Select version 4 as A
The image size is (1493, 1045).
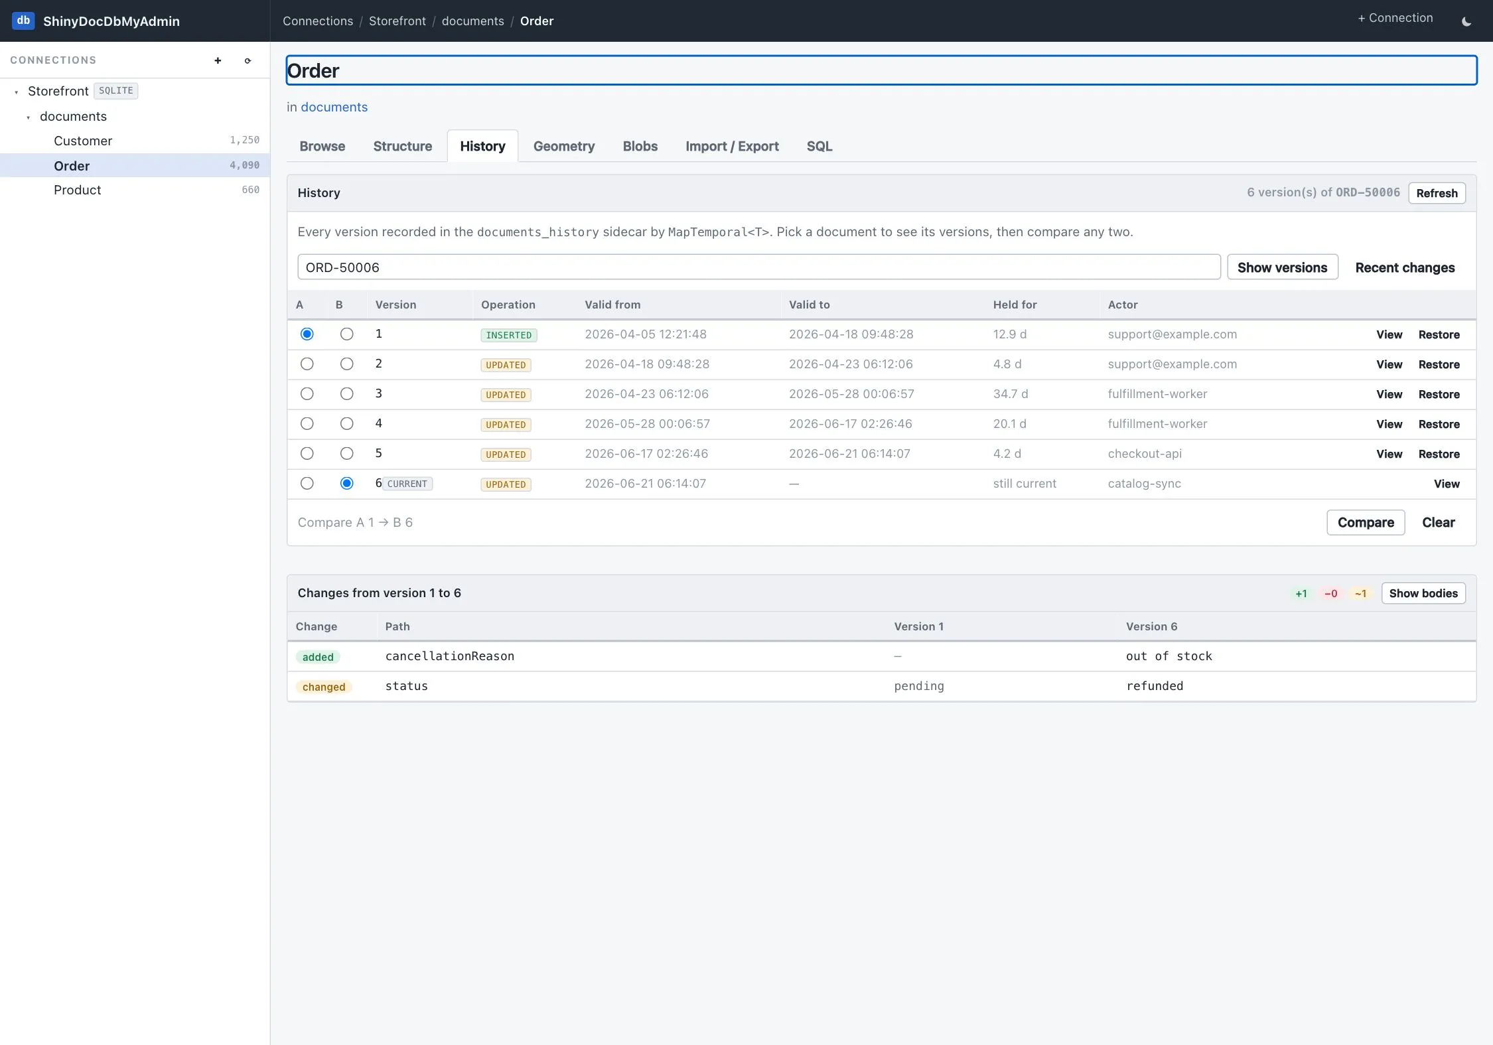pyautogui.click(x=307, y=424)
